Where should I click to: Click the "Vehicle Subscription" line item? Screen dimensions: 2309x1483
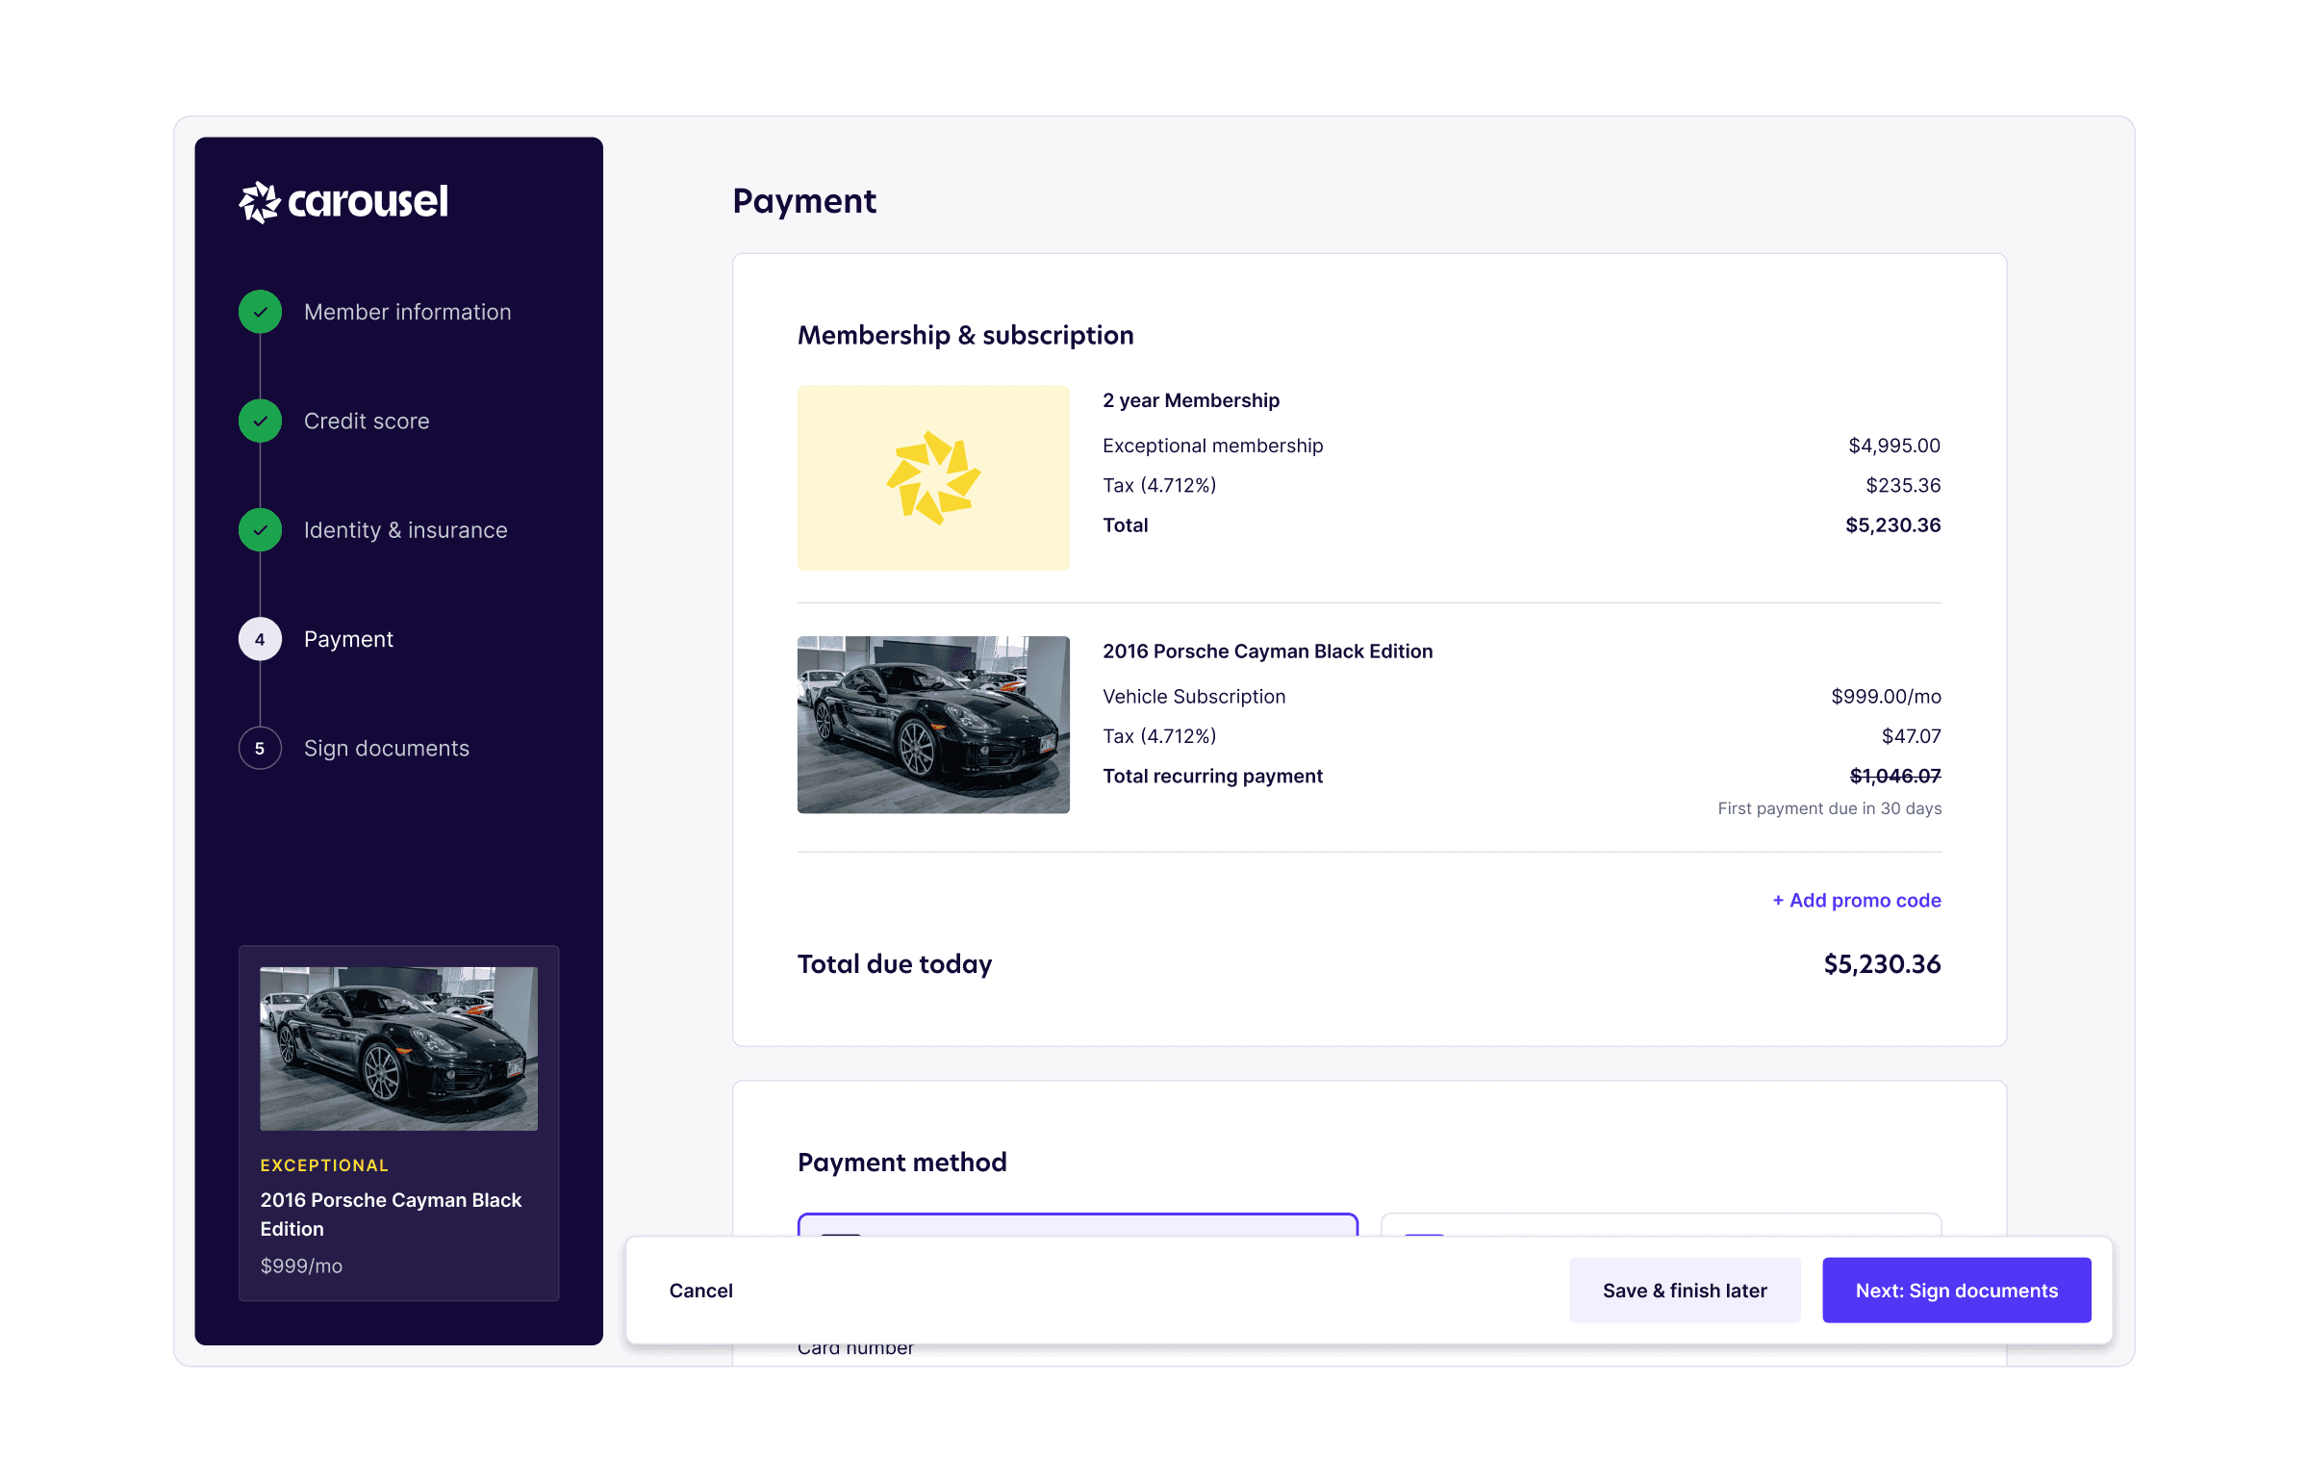(1194, 696)
